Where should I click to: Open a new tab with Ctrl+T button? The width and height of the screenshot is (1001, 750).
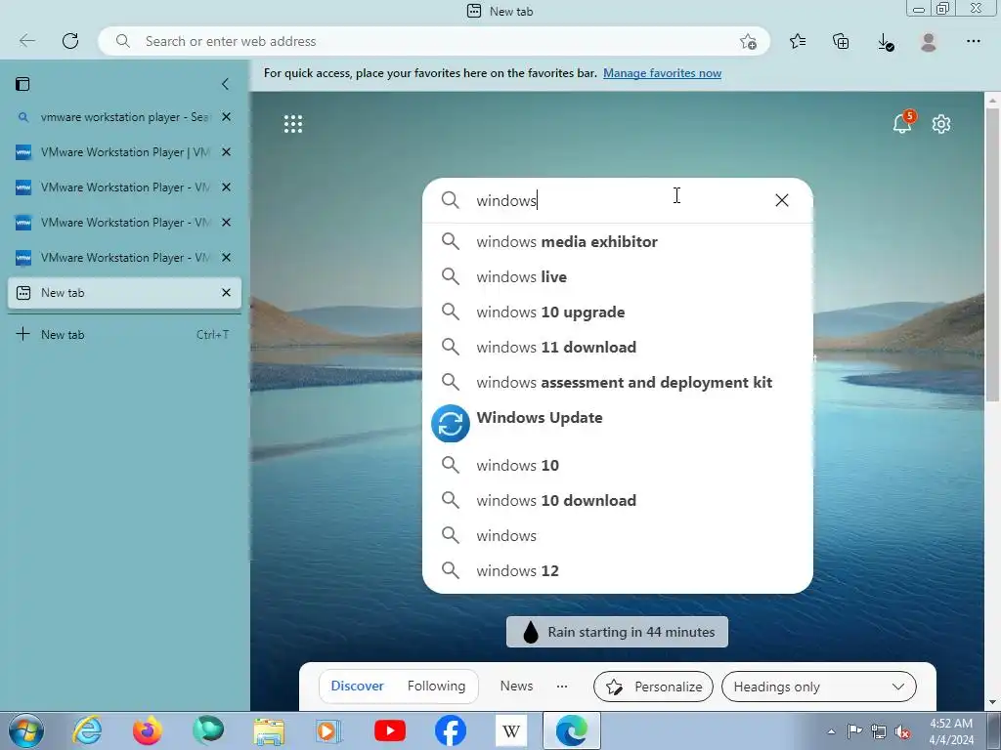tap(124, 334)
